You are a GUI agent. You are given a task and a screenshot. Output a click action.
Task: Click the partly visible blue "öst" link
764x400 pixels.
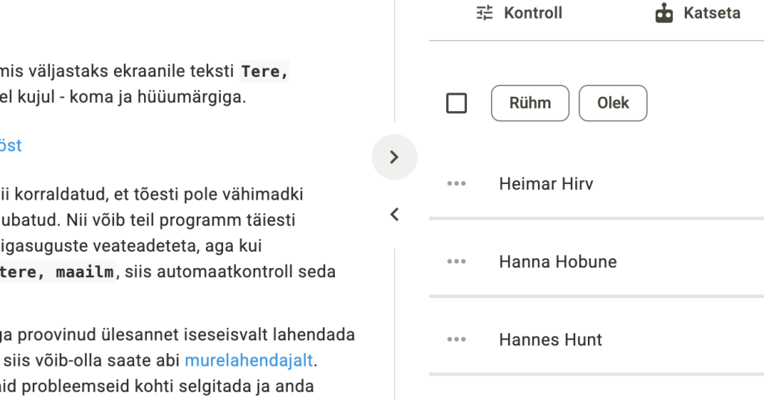point(10,145)
